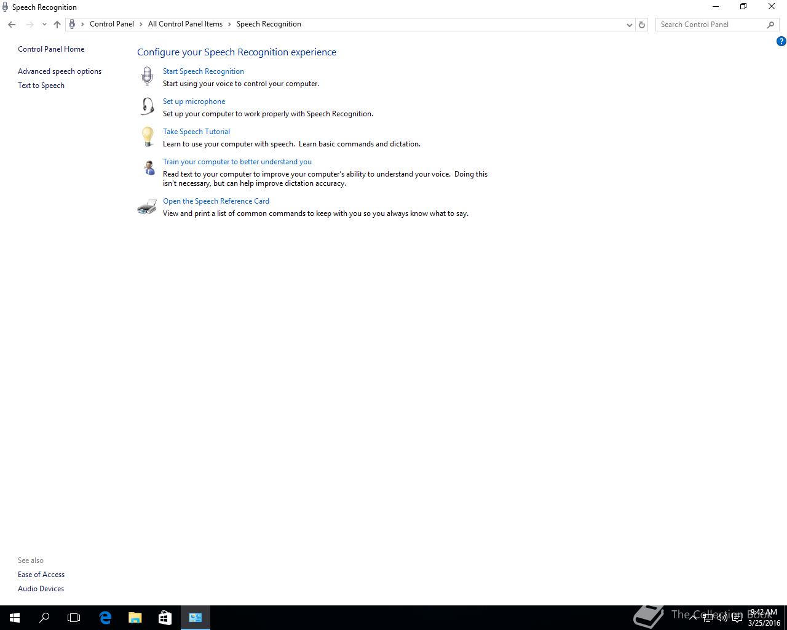Launch Microsoft Edge from the taskbar
Screen dimensions: 787x630
[x=105, y=618]
